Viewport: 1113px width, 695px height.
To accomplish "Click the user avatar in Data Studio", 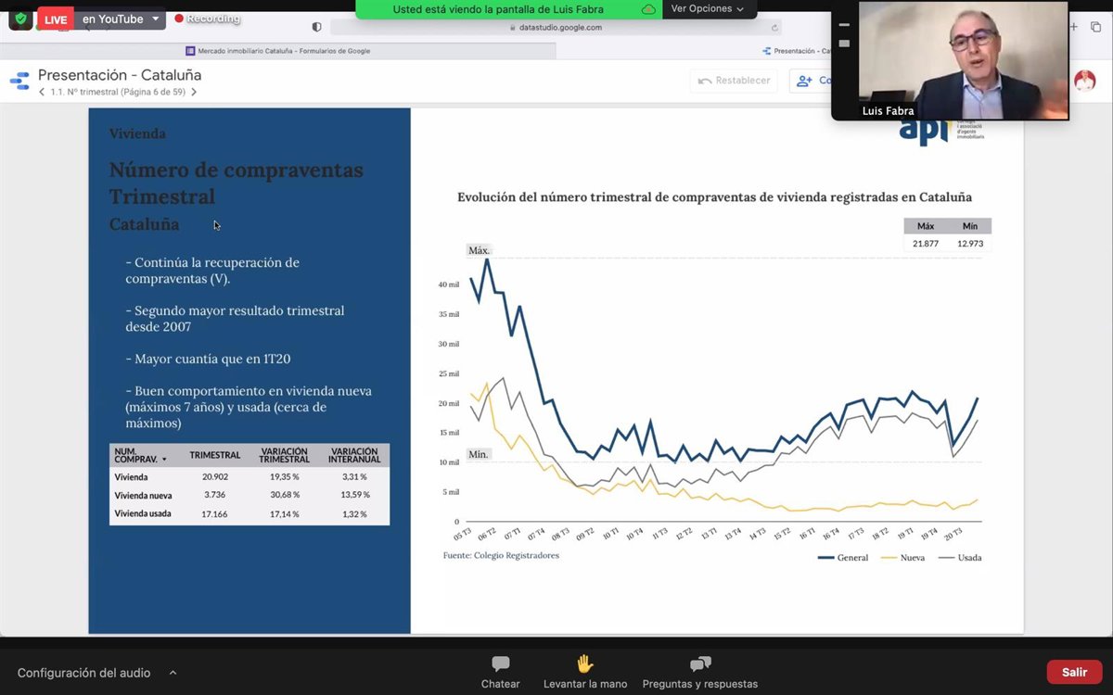I will coord(1084,81).
